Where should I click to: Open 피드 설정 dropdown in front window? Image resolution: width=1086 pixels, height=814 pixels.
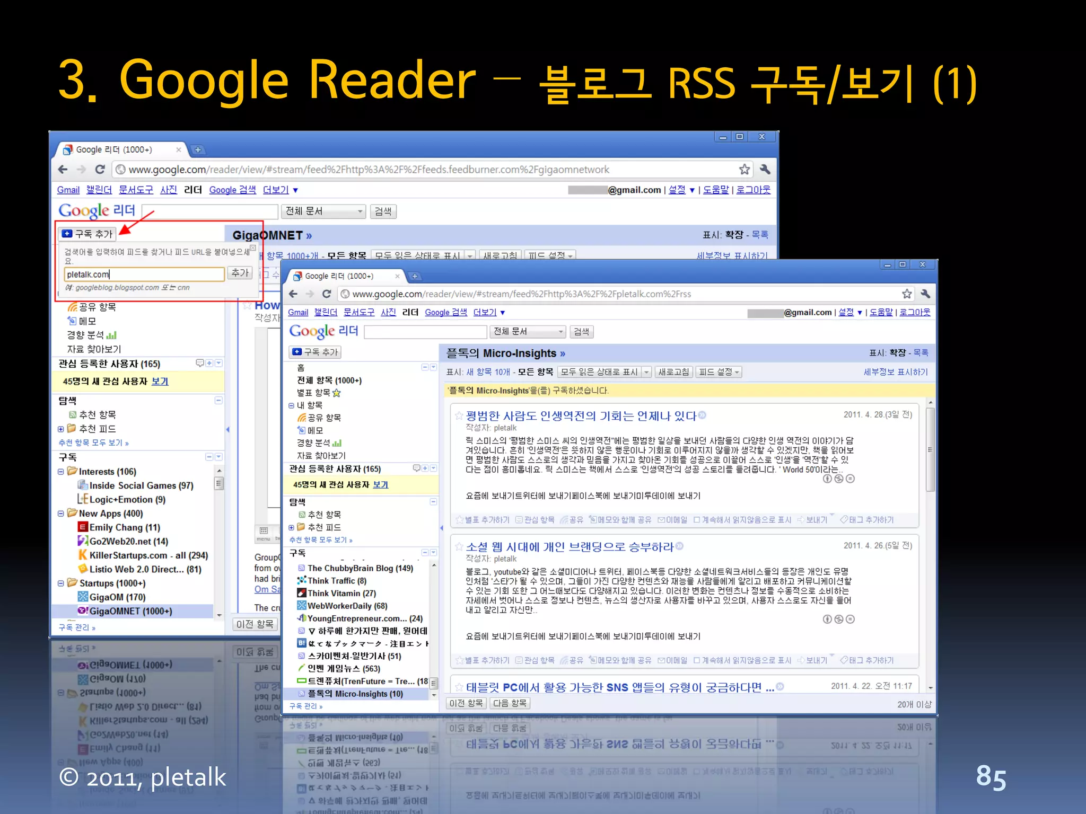coord(719,372)
